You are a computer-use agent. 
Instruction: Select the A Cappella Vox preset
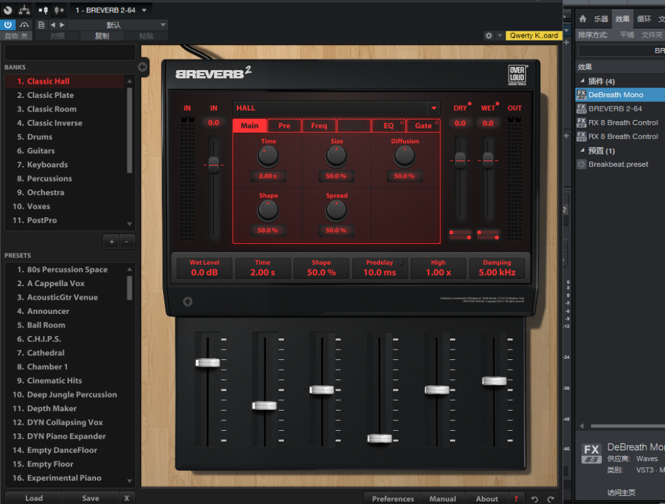pyautogui.click(x=64, y=283)
